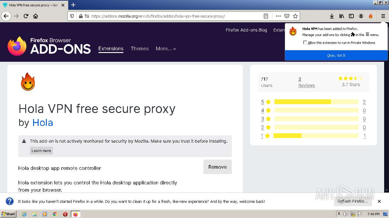Launch media player from taskbar
389x218 pixels.
tap(45, 214)
